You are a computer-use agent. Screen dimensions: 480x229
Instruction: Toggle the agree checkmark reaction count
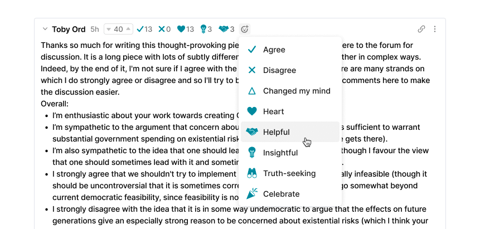pyautogui.click(x=144, y=30)
